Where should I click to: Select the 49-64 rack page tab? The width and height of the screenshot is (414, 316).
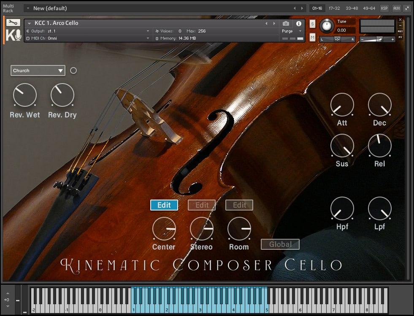click(x=369, y=8)
